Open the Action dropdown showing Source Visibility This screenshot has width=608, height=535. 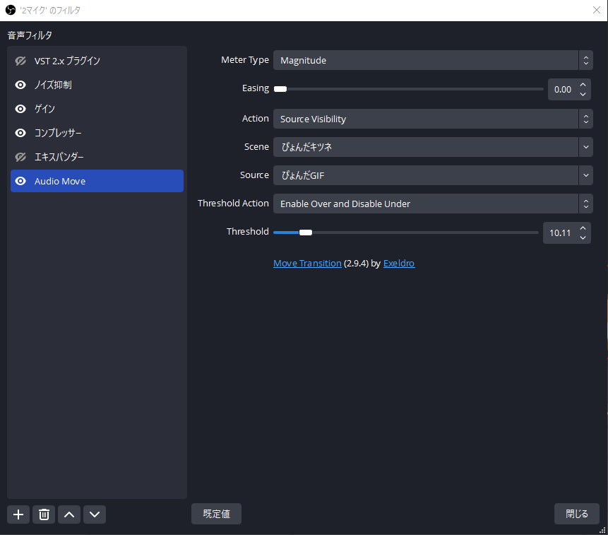coord(432,119)
